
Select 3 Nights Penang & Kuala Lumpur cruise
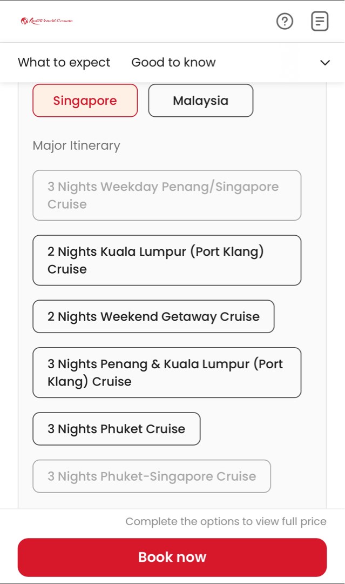[167, 373]
